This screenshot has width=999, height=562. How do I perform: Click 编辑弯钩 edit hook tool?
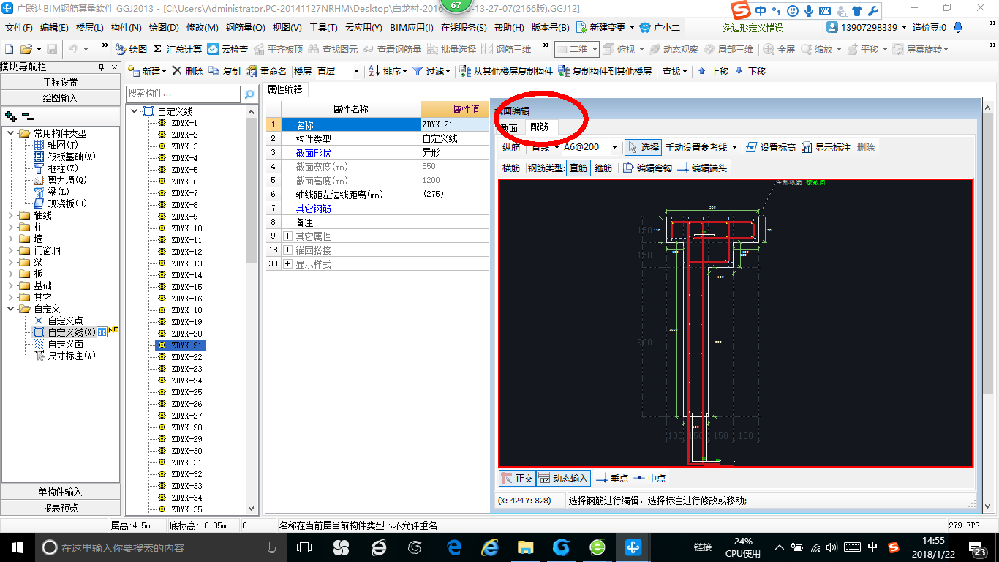(x=647, y=168)
